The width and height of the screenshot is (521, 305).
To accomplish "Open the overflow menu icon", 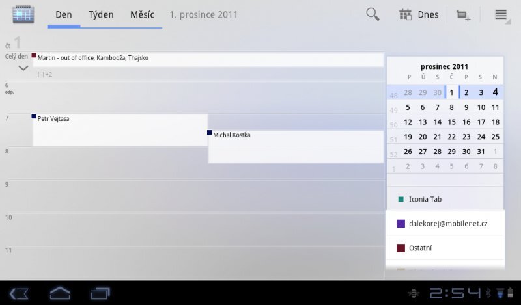I will click(501, 15).
